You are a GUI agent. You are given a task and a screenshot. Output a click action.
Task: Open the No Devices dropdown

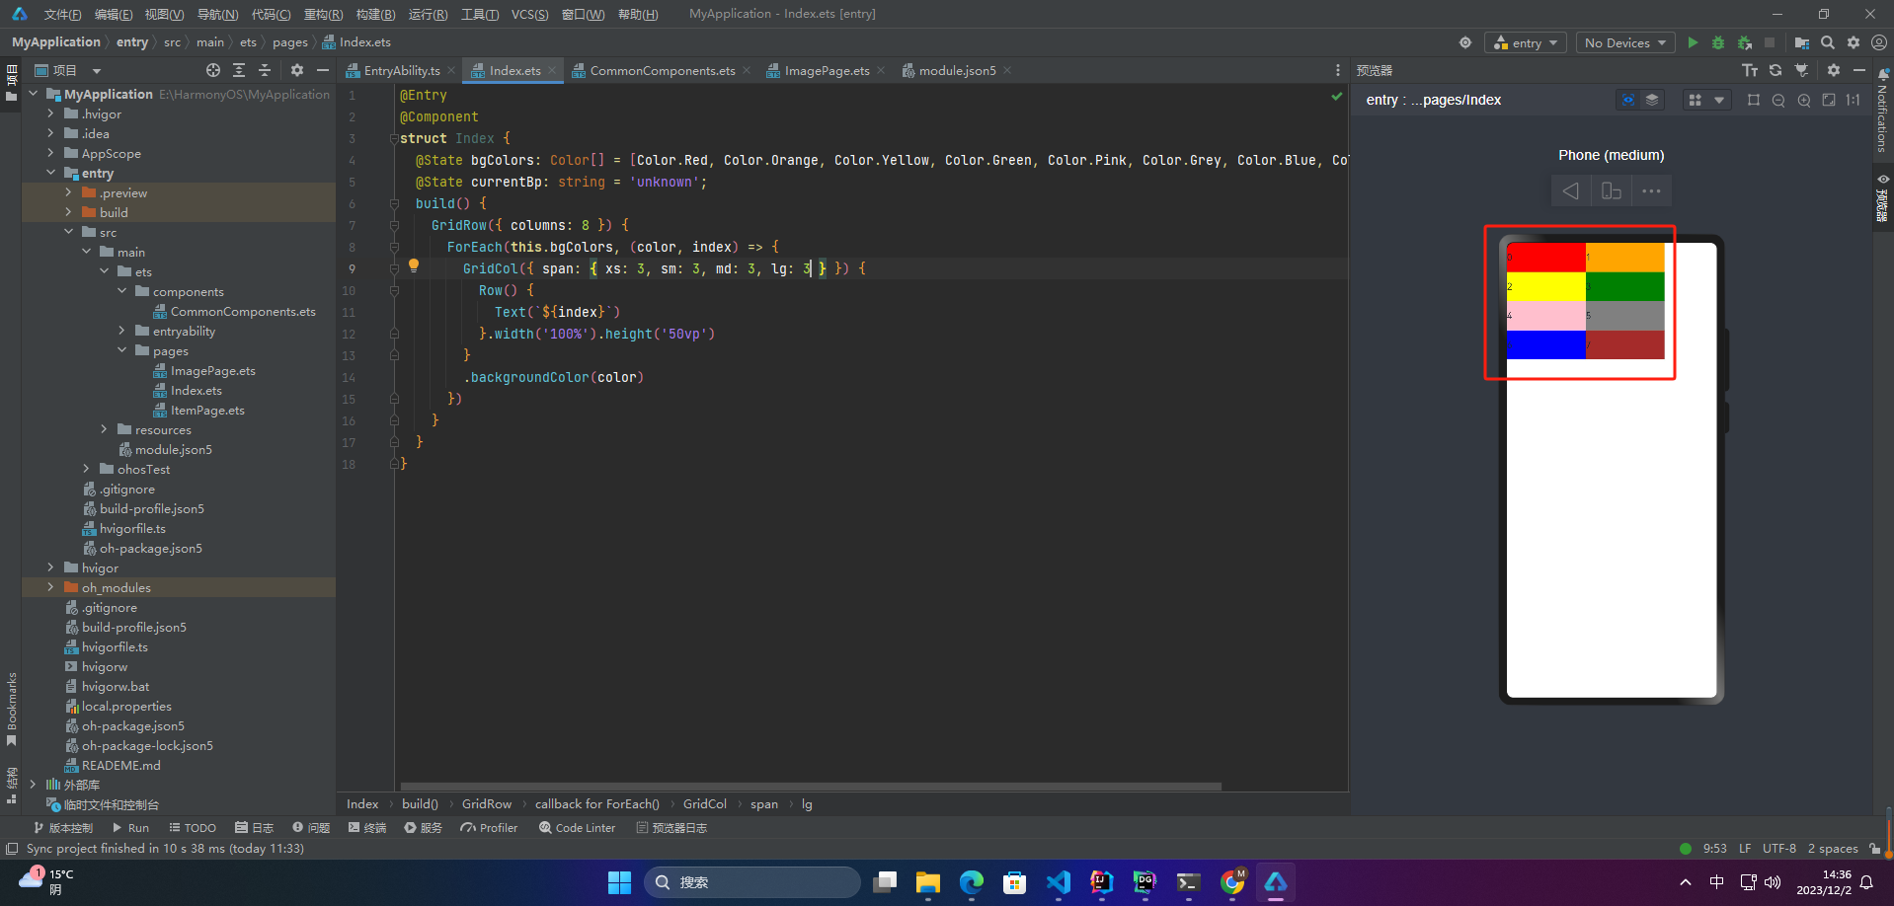coord(1624,42)
